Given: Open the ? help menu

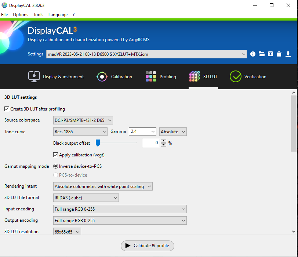Looking at the screenshot, I should point(73,15).
